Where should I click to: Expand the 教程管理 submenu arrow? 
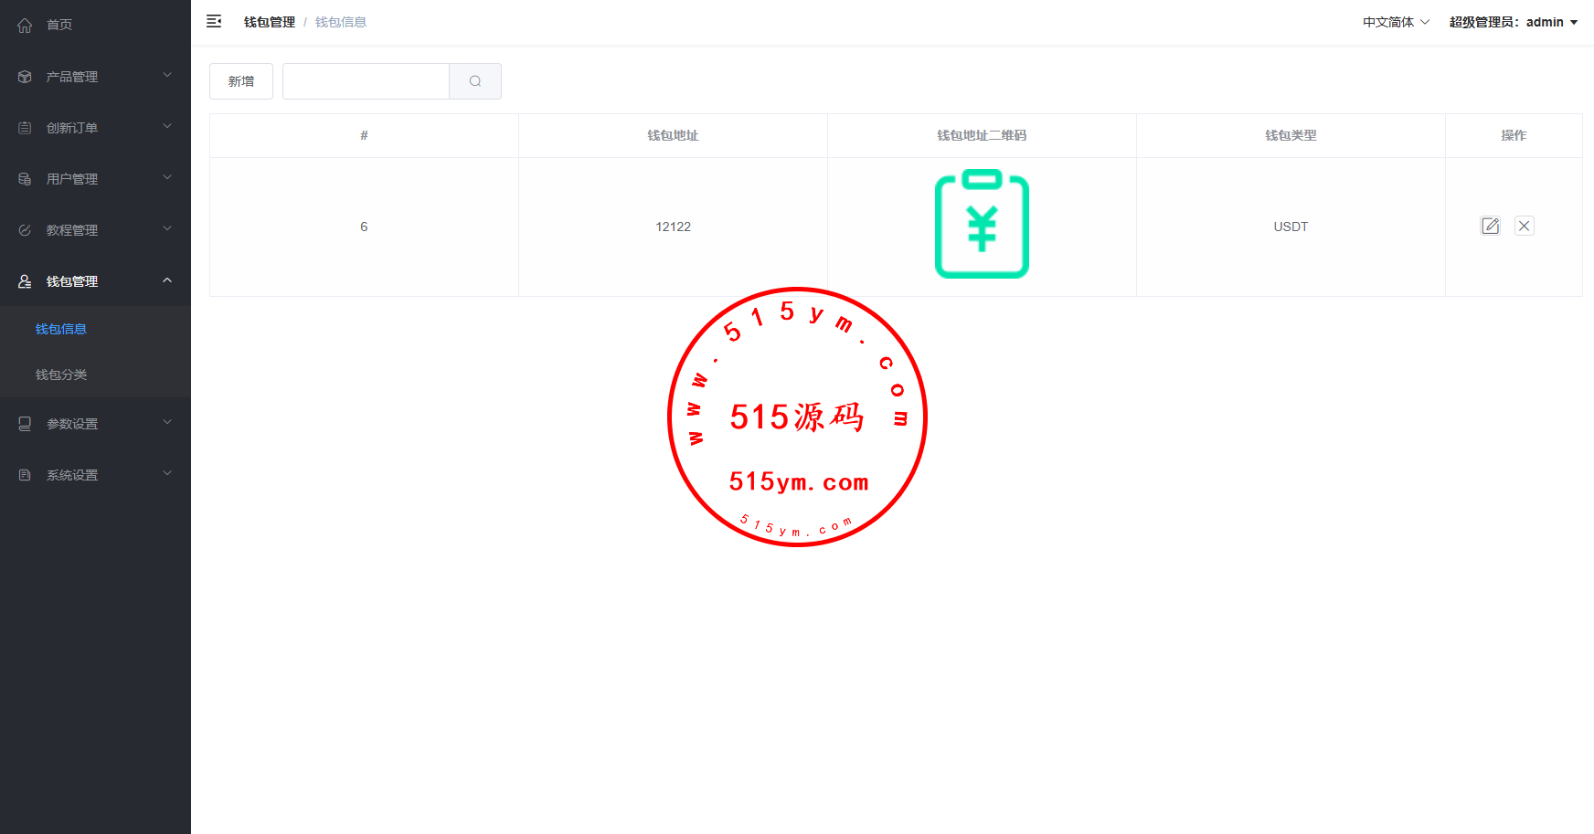pyautogui.click(x=167, y=229)
